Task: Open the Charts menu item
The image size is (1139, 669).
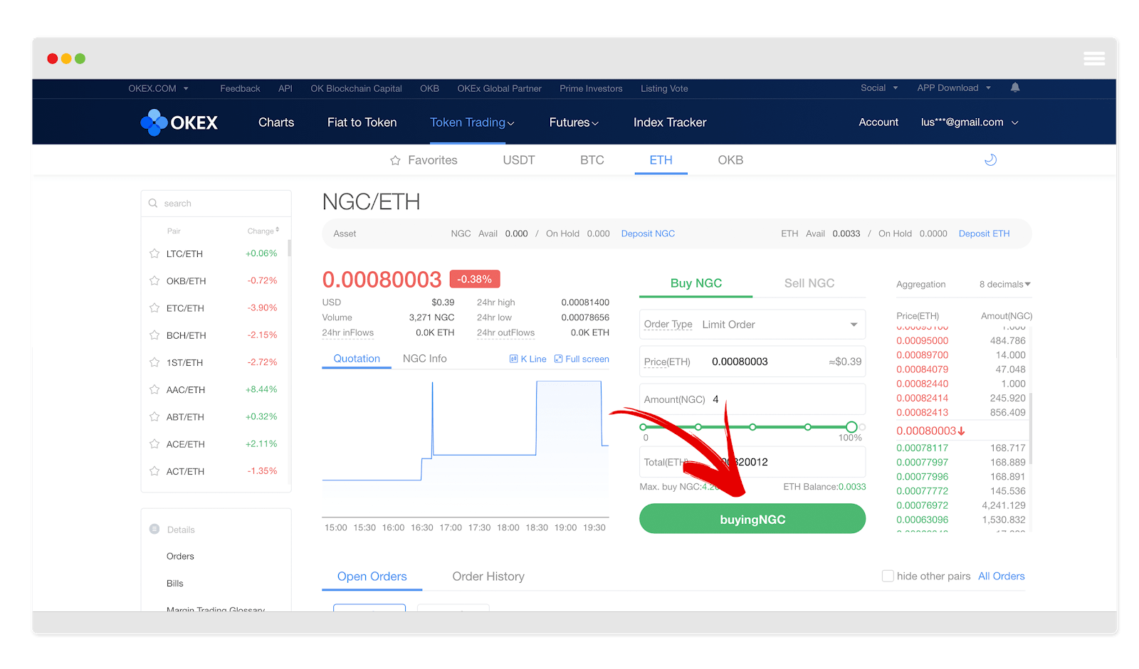Action: coord(276,122)
